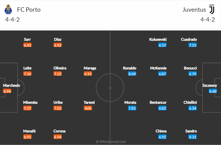Image resolution: width=221 pixels, height=145 pixels.
Task: Select Cuadrado's 7.53 rating badge
Action: point(192,45)
